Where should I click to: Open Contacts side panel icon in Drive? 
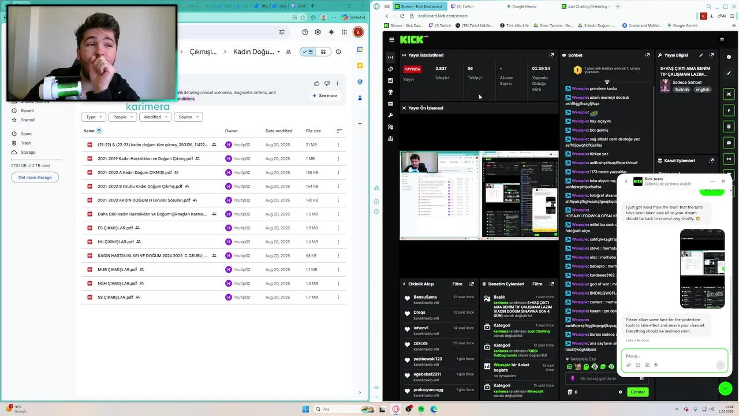[360, 98]
